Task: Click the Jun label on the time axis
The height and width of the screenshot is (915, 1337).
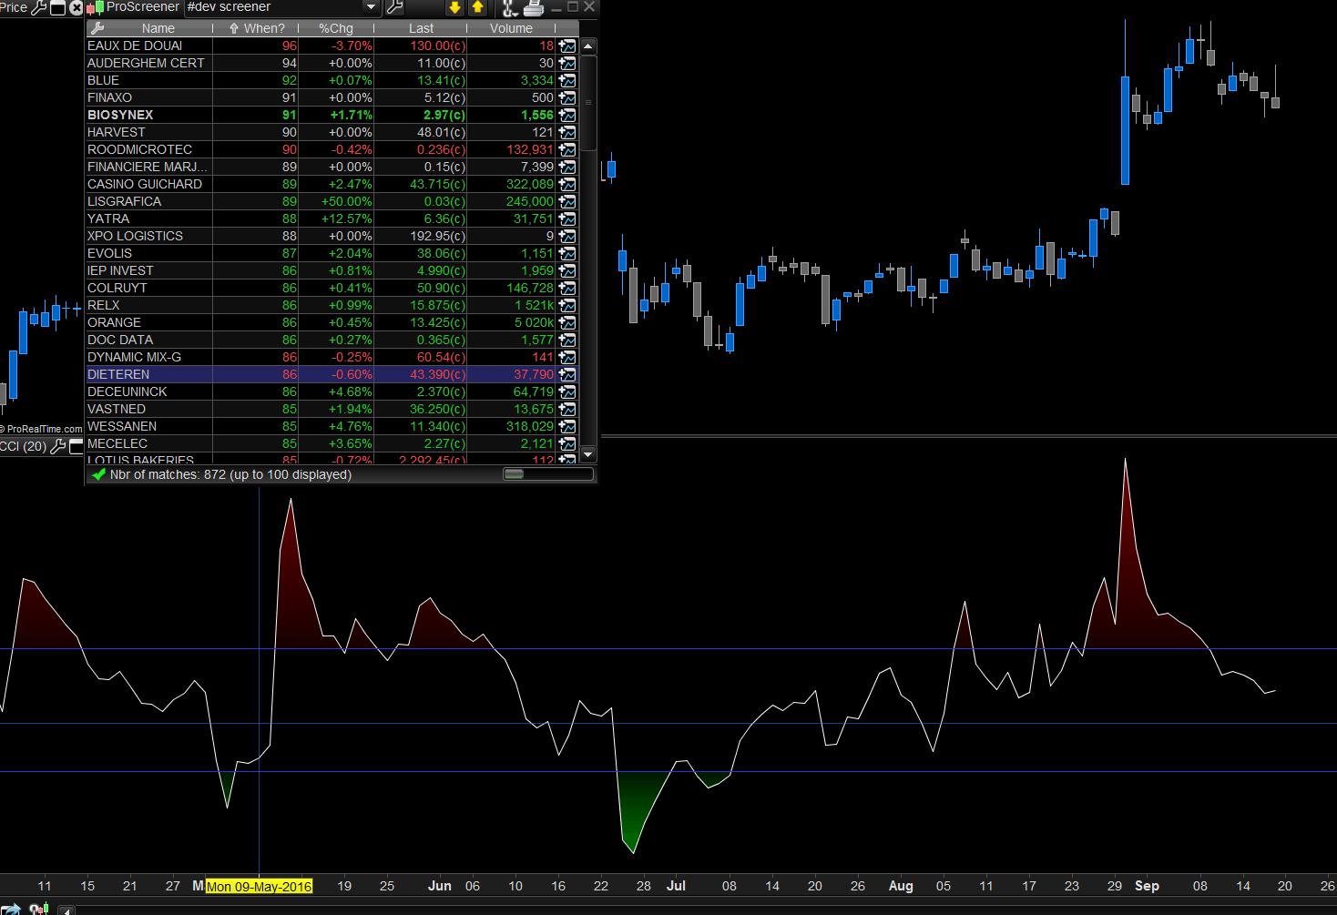Action: point(440,886)
